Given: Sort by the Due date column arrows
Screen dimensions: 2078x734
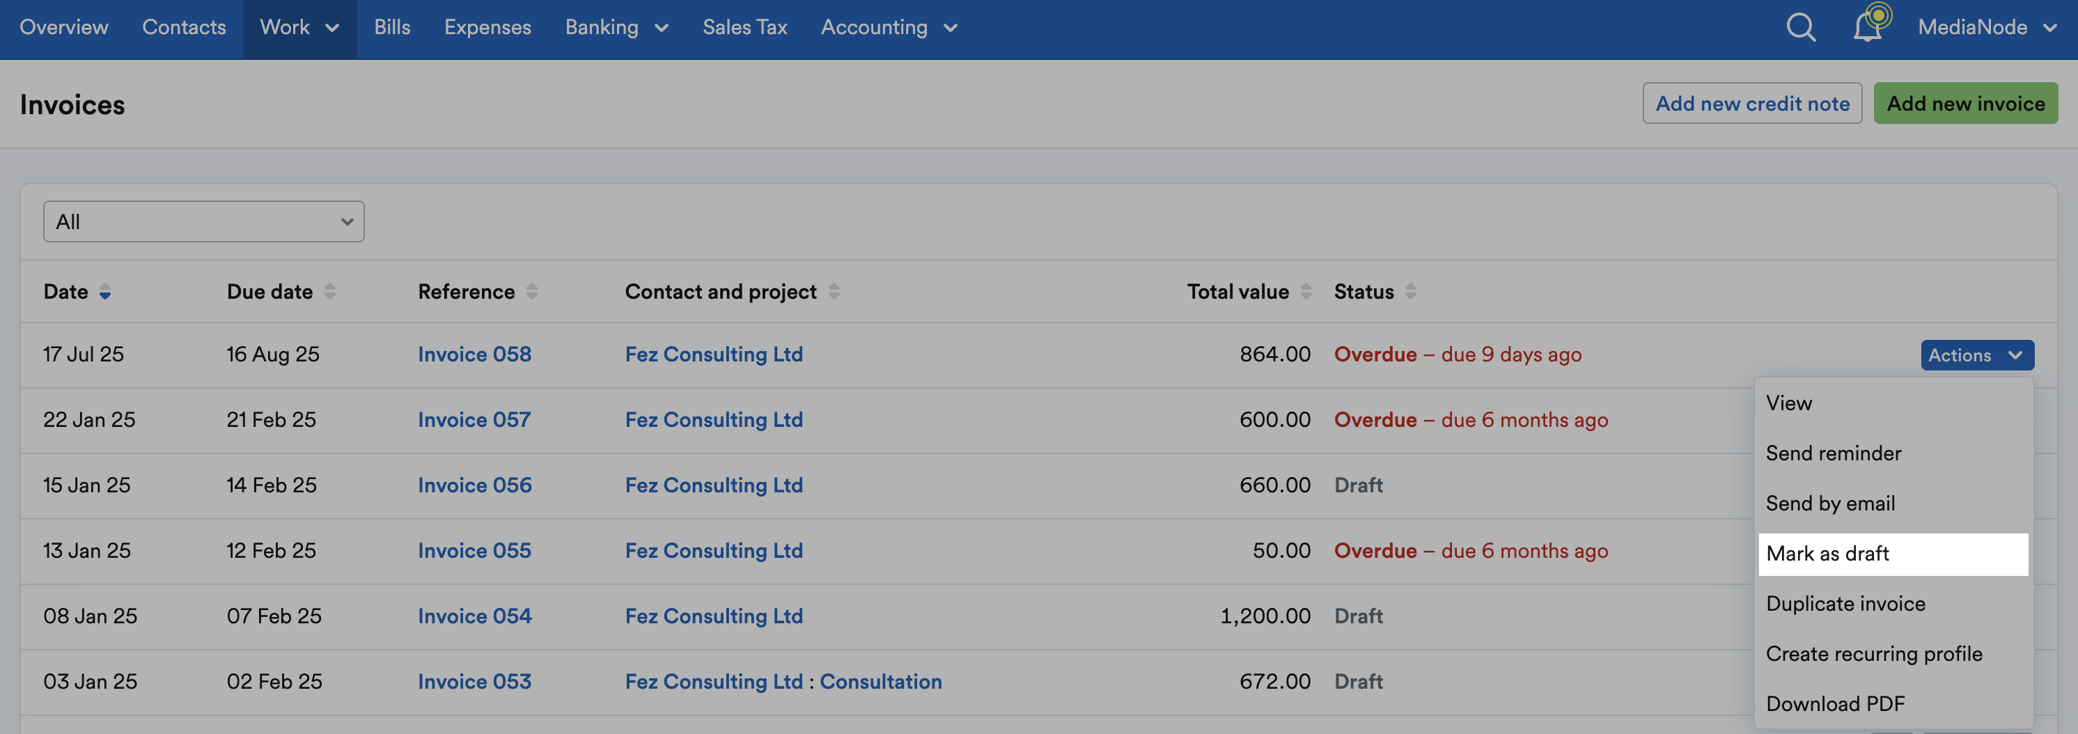Looking at the screenshot, I should click(330, 291).
